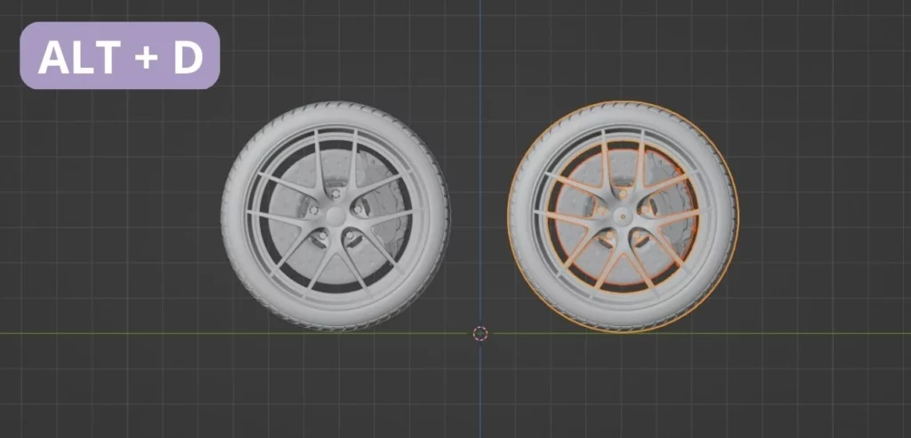Select the unselected left wheel model

pos(335,215)
